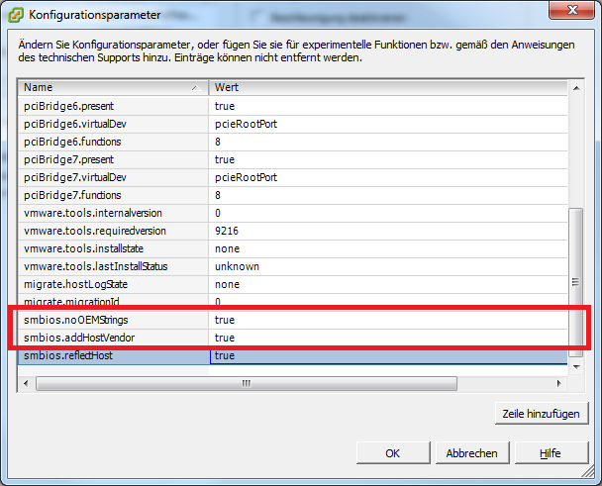The width and height of the screenshot is (602, 486).
Task: Open help via the Hilfe button
Action: tap(551, 452)
